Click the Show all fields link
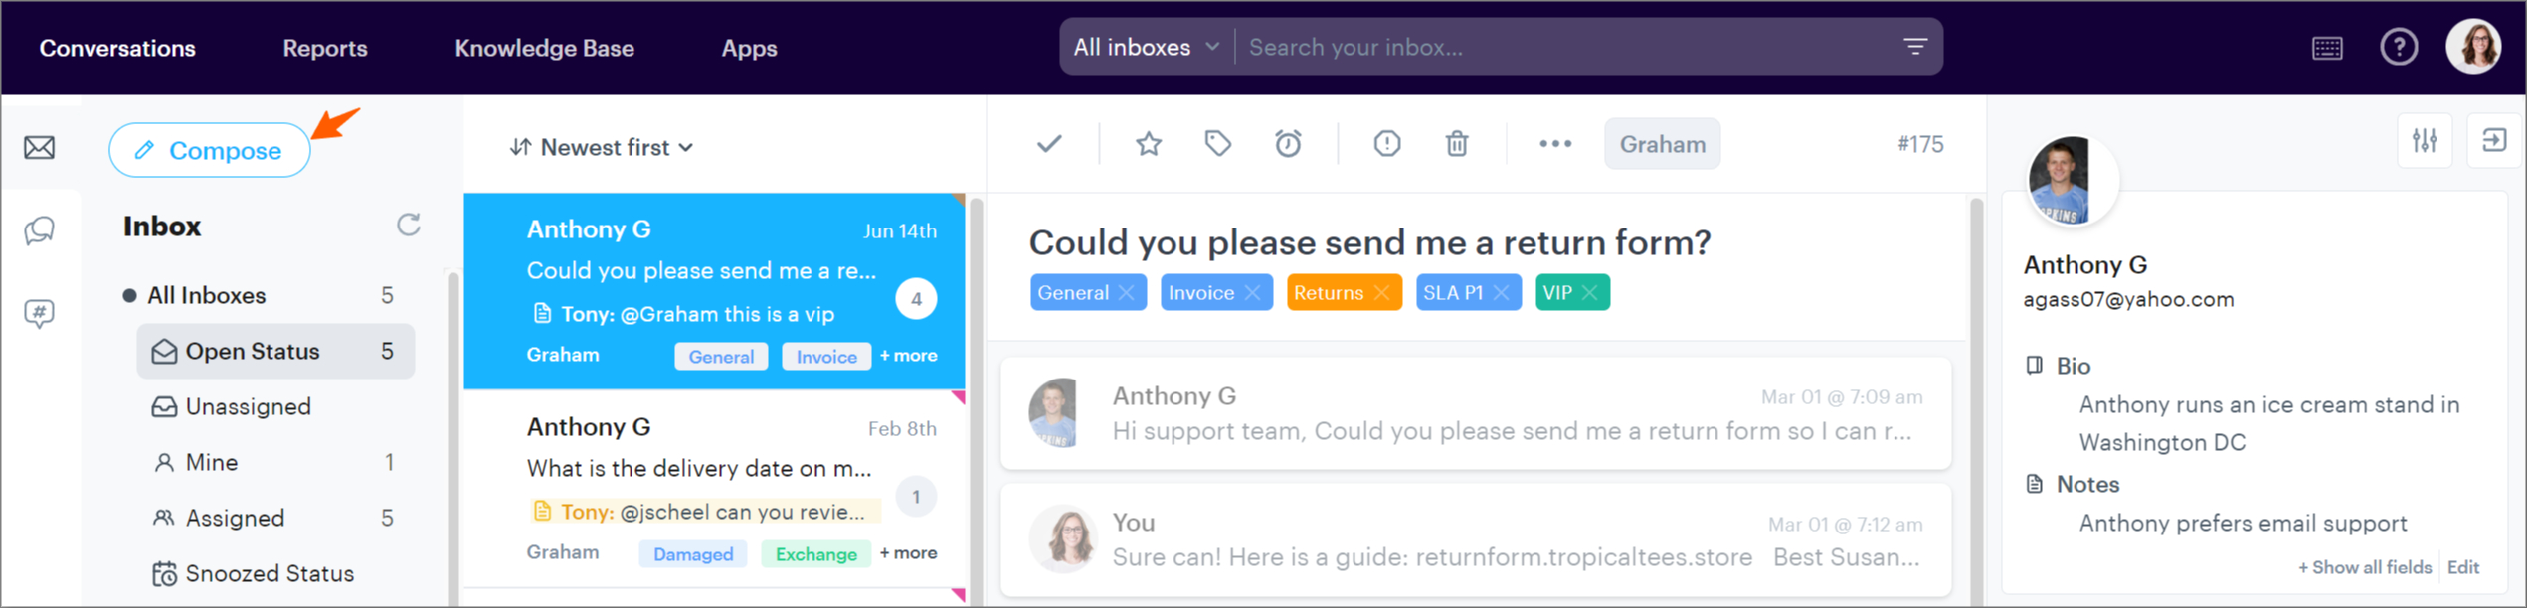Viewport: 2527px width, 608px height. tap(2364, 567)
